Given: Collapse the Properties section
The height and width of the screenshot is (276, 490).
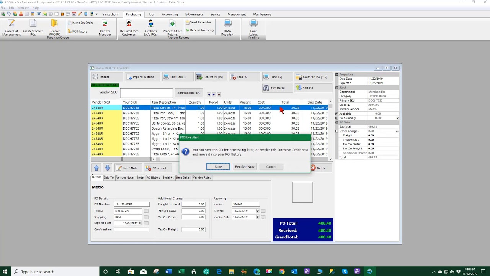Looking at the screenshot, I should 337,74.
